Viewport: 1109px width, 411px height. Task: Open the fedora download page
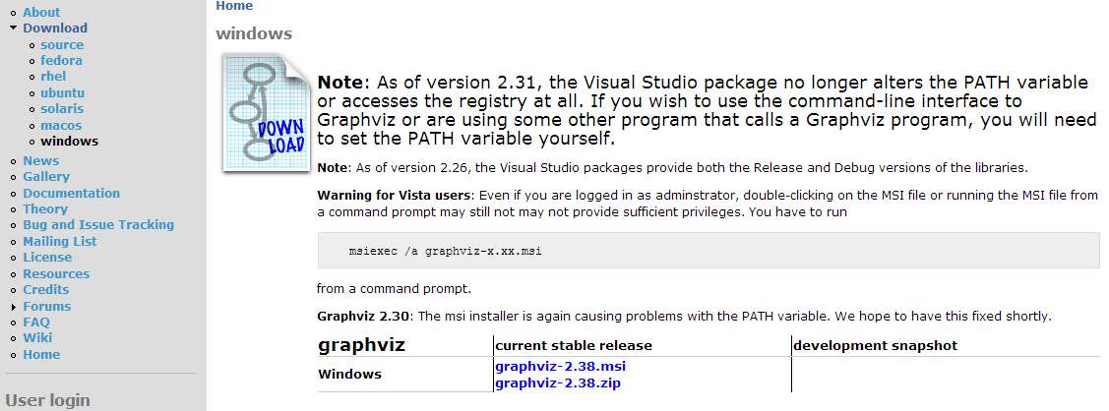62,61
